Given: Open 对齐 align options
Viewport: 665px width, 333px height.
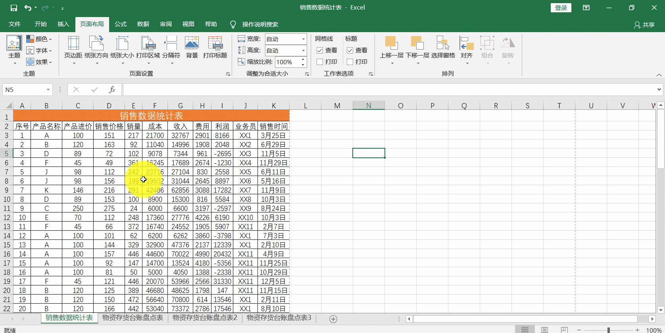Looking at the screenshot, I should (467, 50).
